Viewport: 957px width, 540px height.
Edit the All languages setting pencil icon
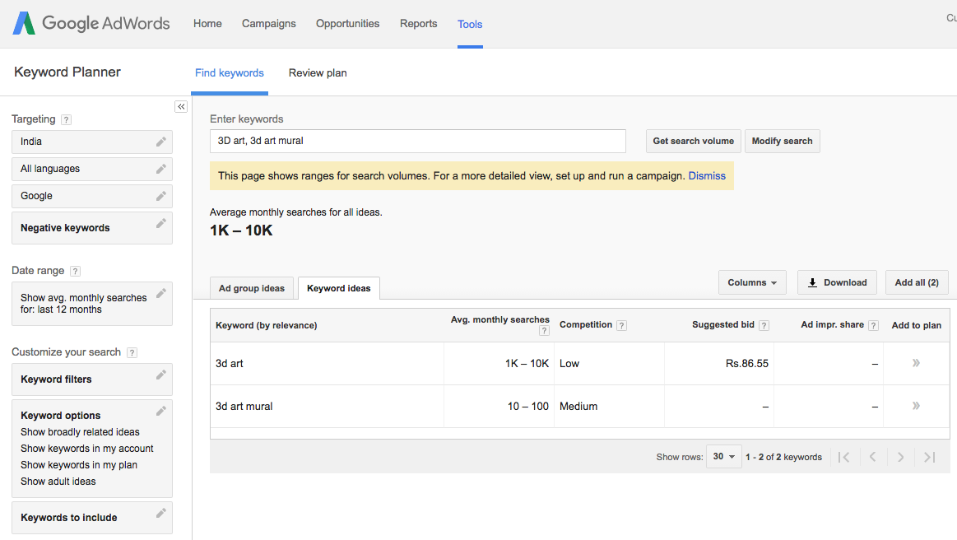pyautogui.click(x=161, y=169)
